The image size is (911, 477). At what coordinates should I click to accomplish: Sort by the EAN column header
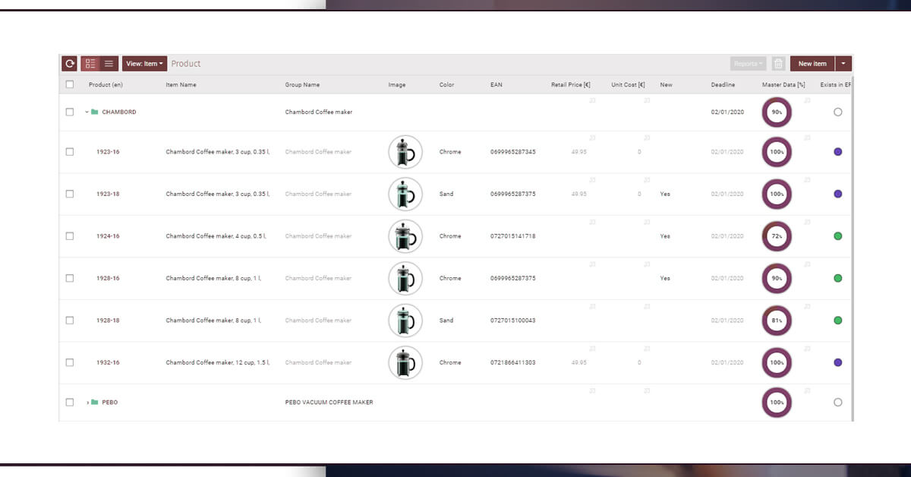pos(496,85)
